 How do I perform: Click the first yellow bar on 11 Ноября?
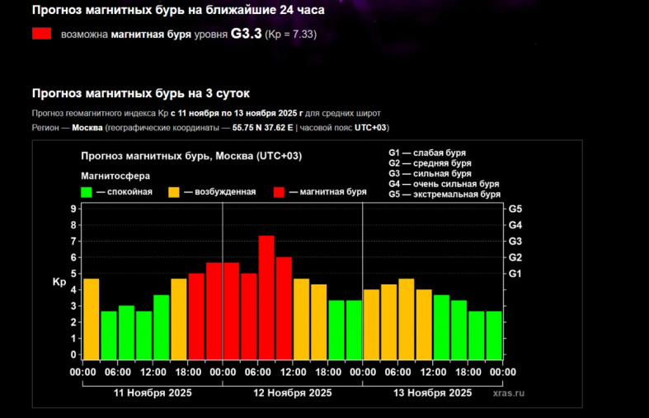(x=92, y=319)
